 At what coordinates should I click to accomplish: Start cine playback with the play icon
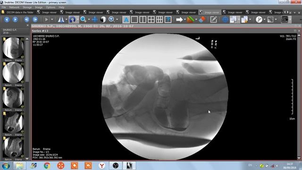click(x=46, y=19)
